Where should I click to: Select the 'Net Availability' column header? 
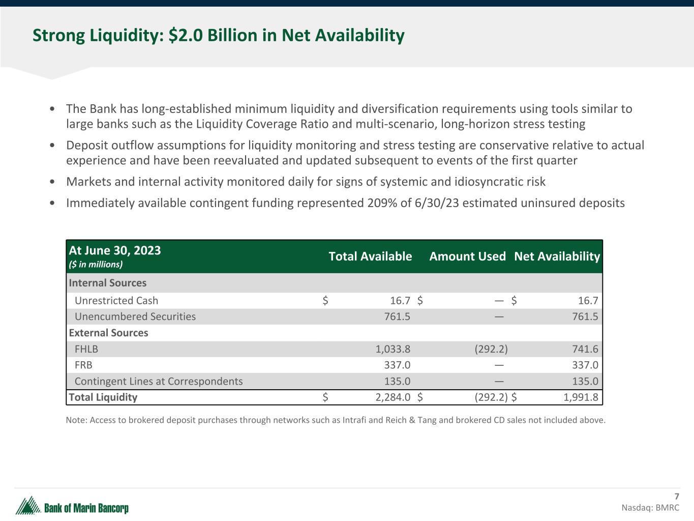click(x=557, y=256)
